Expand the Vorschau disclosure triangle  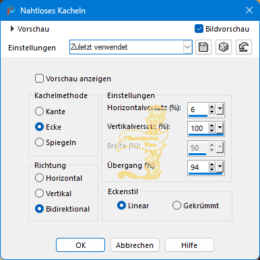(12, 29)
